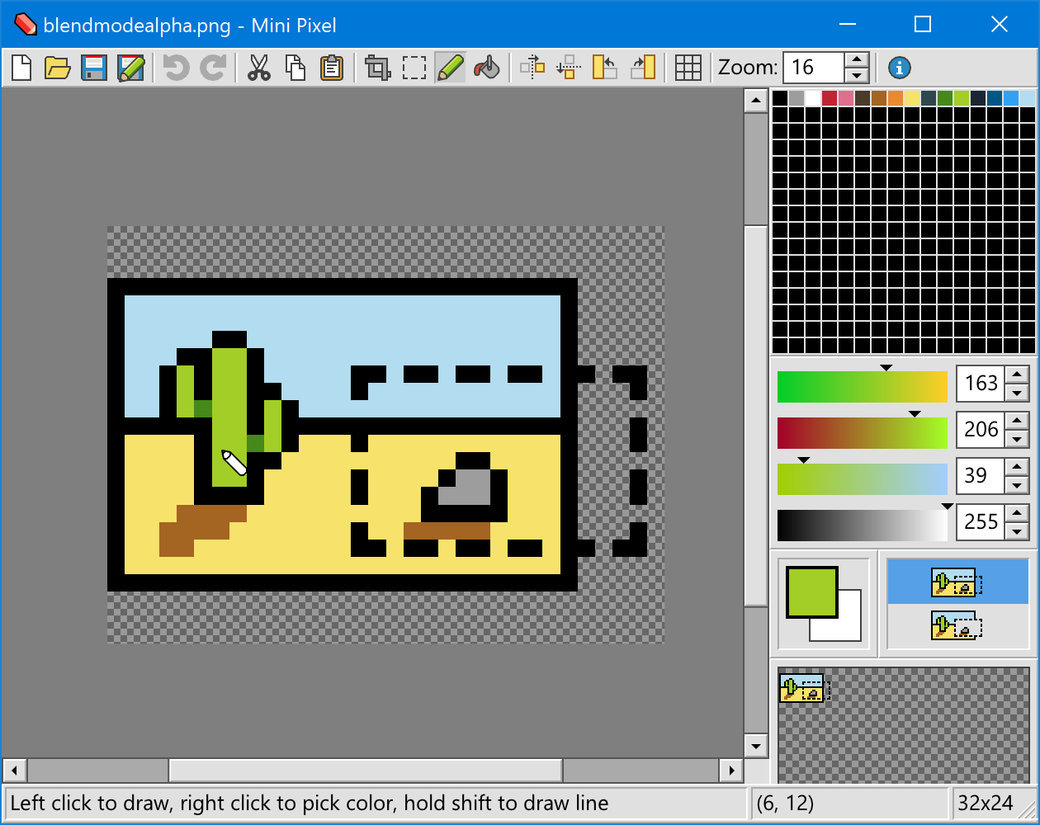Decrease the red value 163 with down arrow
This screenshot has width=1040, height=825.
[1017, 393]
